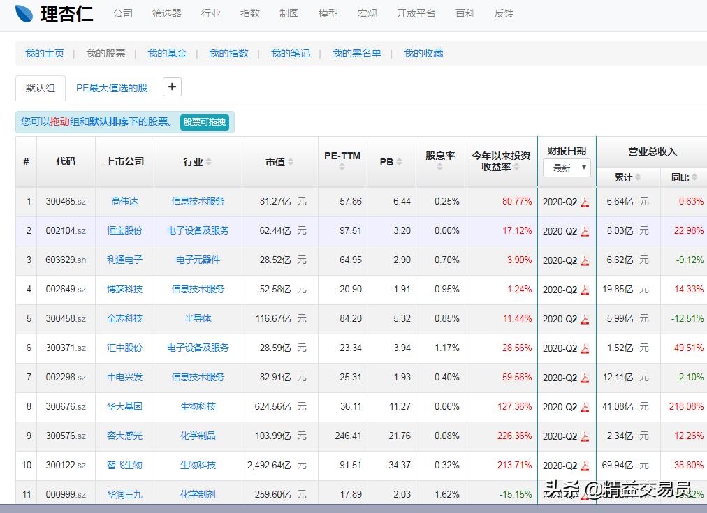The width and height of the screenshot is (707, 513).
Task: Go to 我的股票 section
Action: click(x=105, y=54)
